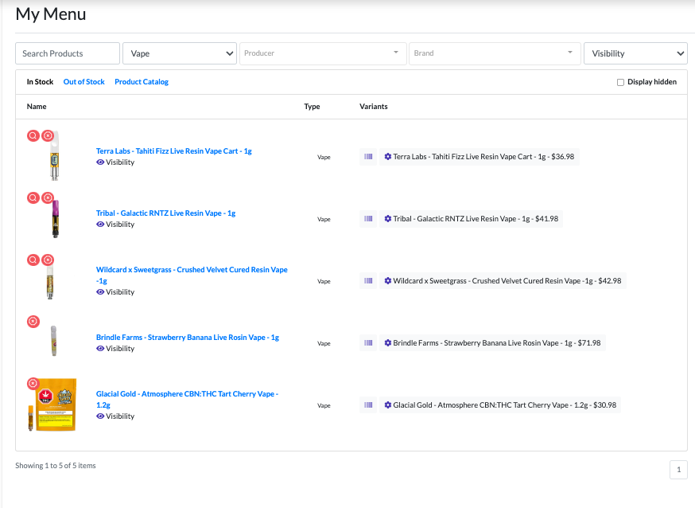The width and height of the screenshot is (695, 508).
Task: Click gear icon on Wildcard $42.98 variant
Action: [x=388, y=281]
